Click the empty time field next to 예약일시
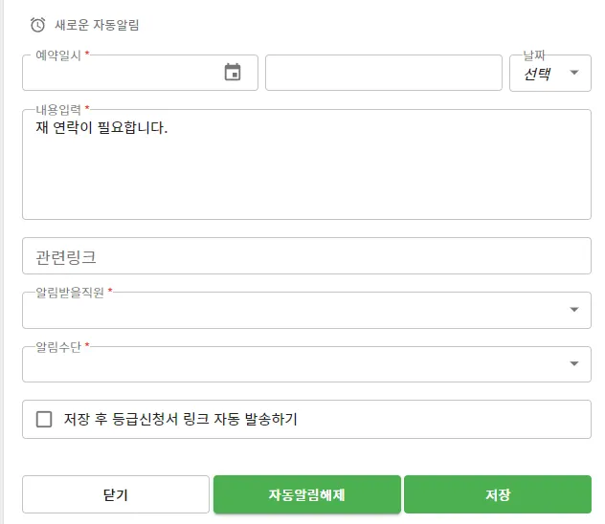The image size is (605, 524). (x=383, y=73)
